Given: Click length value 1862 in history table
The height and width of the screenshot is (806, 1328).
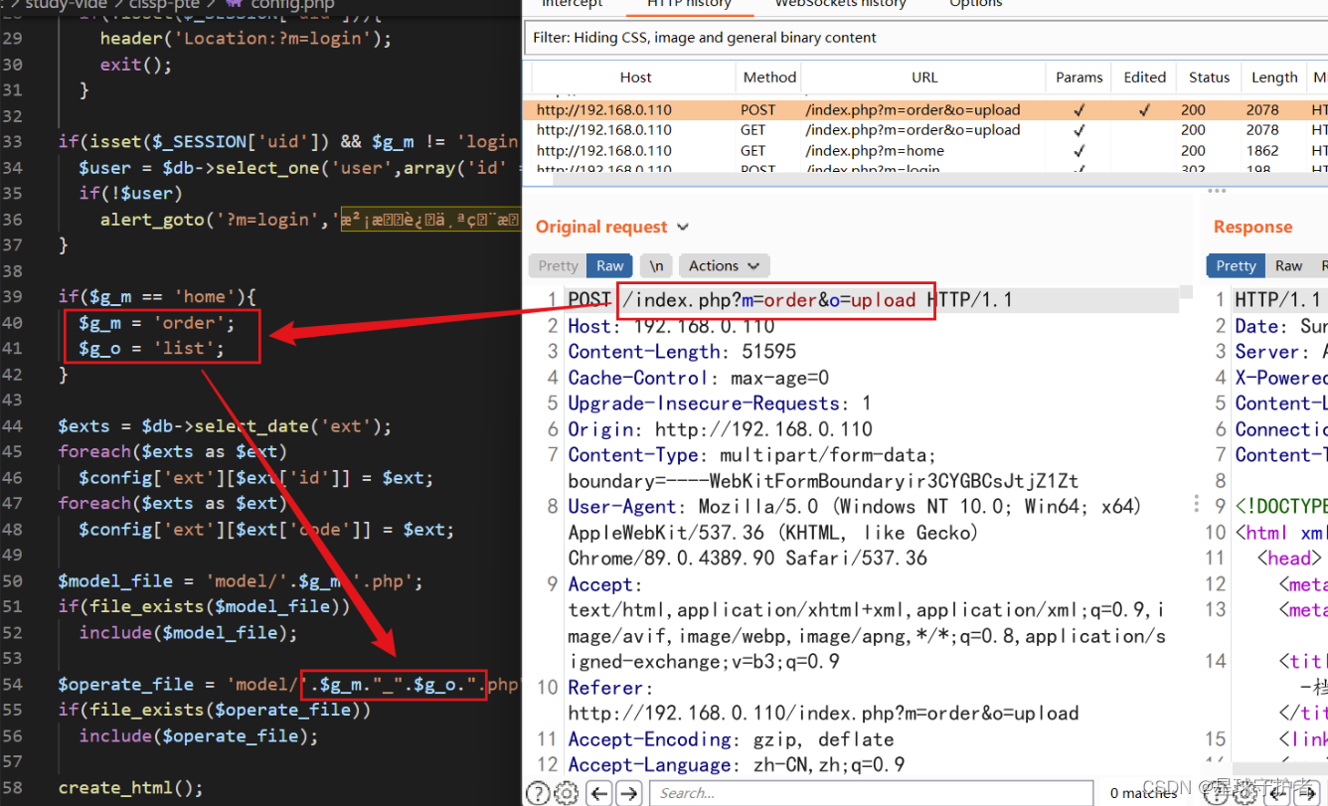Looking at the screenshot, I should click(x=1262, y=151).
